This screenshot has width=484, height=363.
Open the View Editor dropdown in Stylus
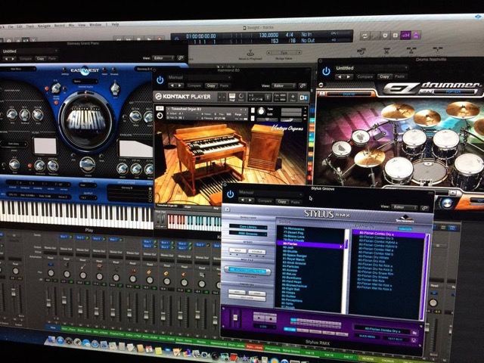401,206
